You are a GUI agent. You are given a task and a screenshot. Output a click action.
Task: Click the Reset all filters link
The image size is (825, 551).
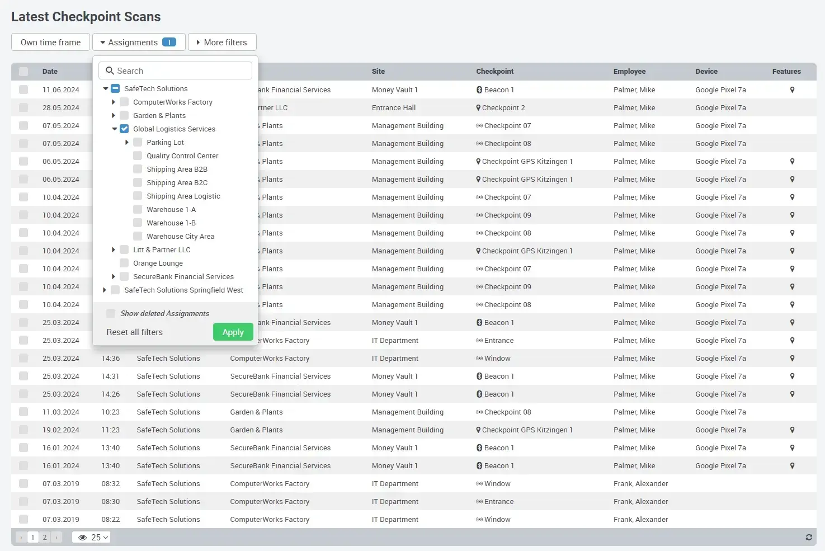coord(134,332)
